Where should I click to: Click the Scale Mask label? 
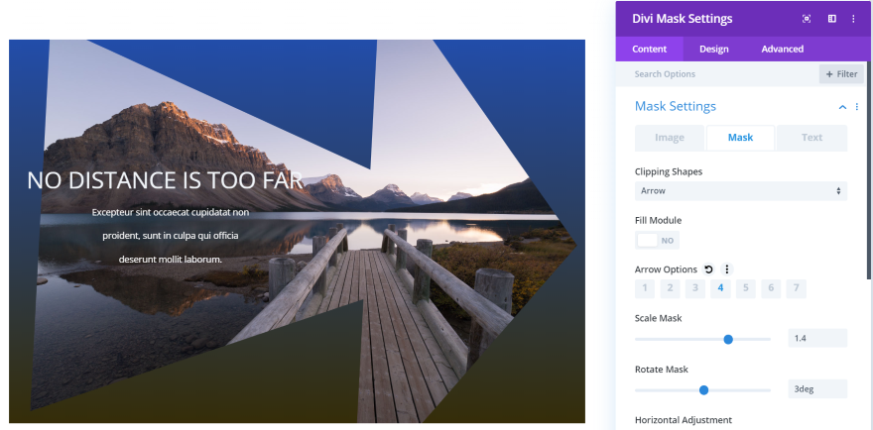[x=658, y=318]
